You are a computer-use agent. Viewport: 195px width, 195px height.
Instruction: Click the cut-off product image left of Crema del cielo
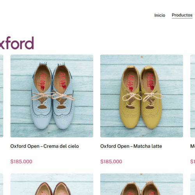(2, 96)
